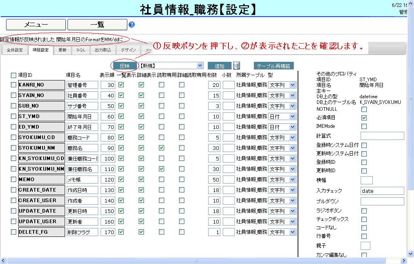Open the デザイン tab

coord(128,50)
